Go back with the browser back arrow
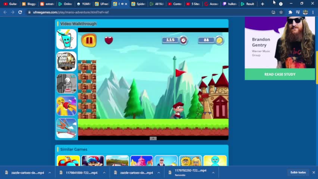This screenshot has width=318, height=179. [x=5, y=12]
